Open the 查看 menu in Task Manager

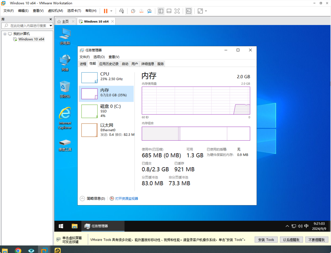click(114, 57)
